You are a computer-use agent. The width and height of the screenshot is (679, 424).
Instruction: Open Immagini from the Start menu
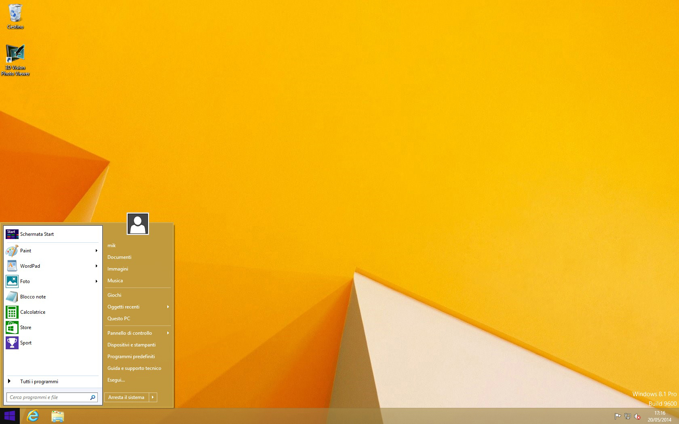click(118, 269)
